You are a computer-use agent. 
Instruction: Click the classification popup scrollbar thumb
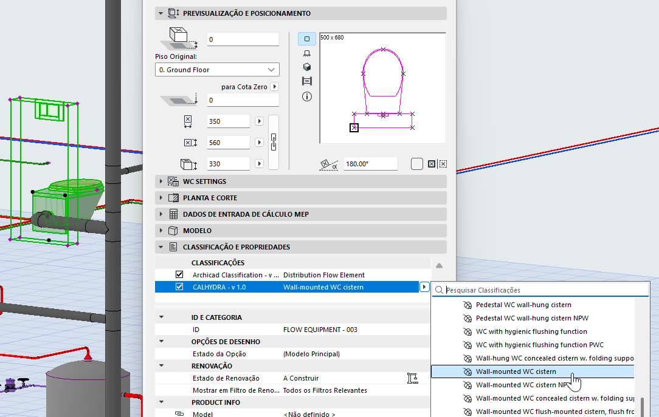click(642, 407)
